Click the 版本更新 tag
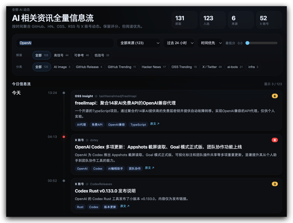Screen dimensions: 293x223 (x=110, y=207)
